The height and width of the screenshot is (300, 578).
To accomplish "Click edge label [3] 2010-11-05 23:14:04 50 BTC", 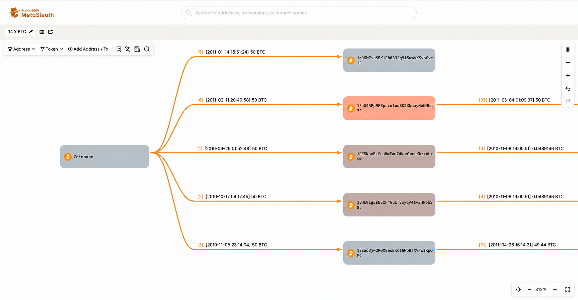I will (x=232, y=245).
